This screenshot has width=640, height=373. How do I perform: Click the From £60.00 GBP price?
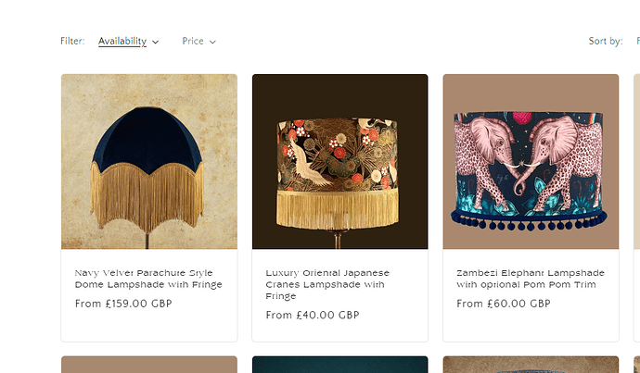click(x=503, y=304)
